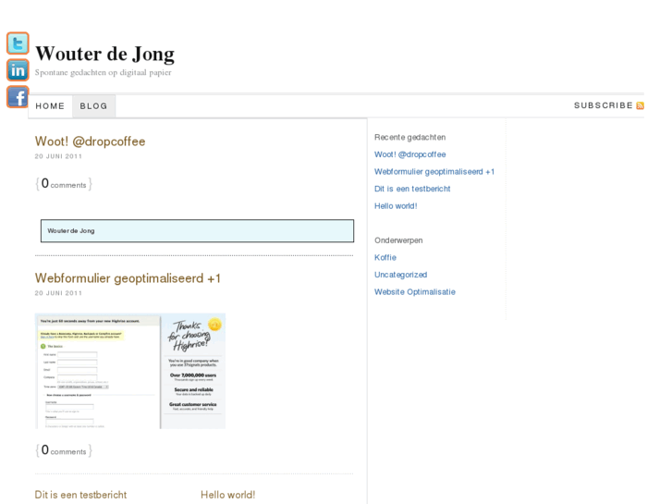The image size is (672, 504).
Task: Open the Webformulier geoptimaliseerd +1 post title
Action: [128, 278]
